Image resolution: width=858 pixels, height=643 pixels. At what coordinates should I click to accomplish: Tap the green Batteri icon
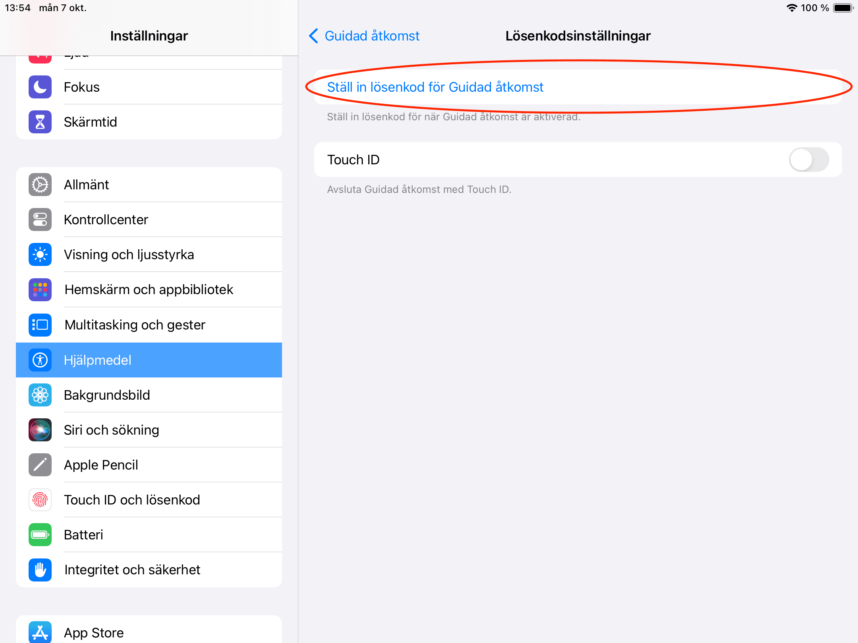click(40, 535)
